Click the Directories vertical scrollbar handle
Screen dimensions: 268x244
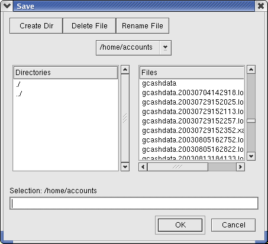pyautogui.click(x=125, y=118)
